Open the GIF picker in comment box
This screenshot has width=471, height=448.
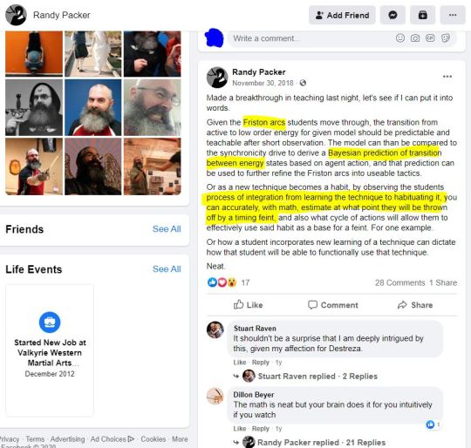(x=430, y=38)
